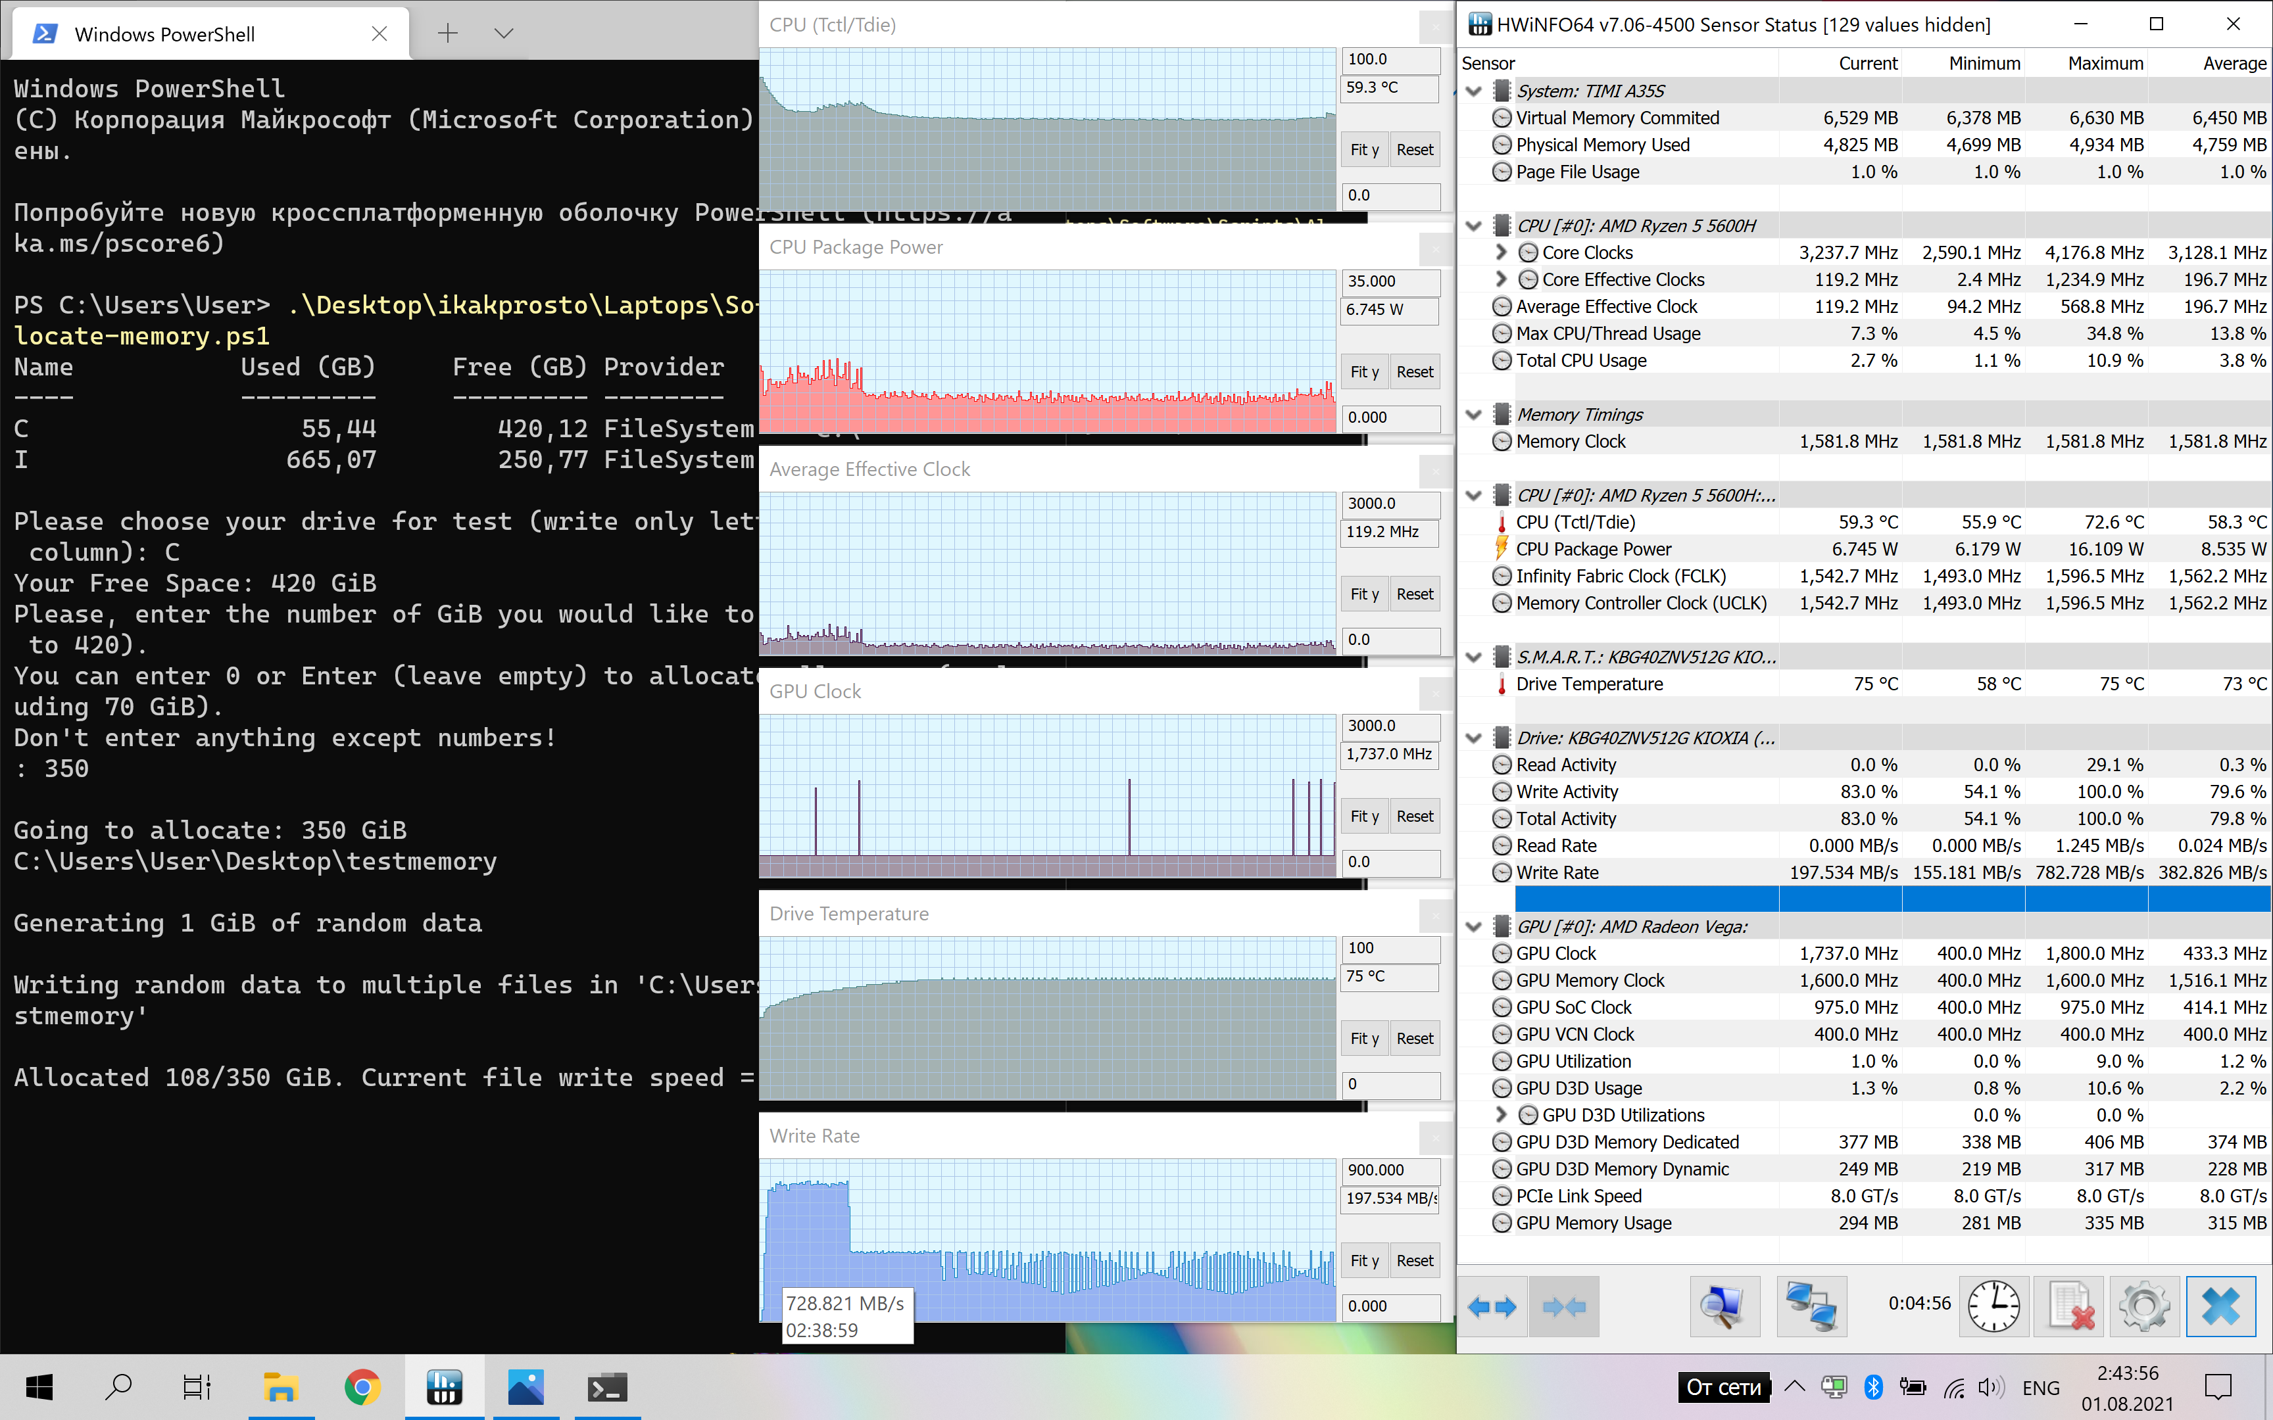Viewport: 2273px width, 1420px height.
Task: Click the battery power tray icon
Action: [x=1913, y=1387]
